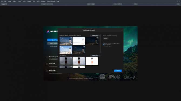Viewport: 181px width, 101px height.
Task: Click the New to Aurora circle icon
Action: [x=47, y=57]
